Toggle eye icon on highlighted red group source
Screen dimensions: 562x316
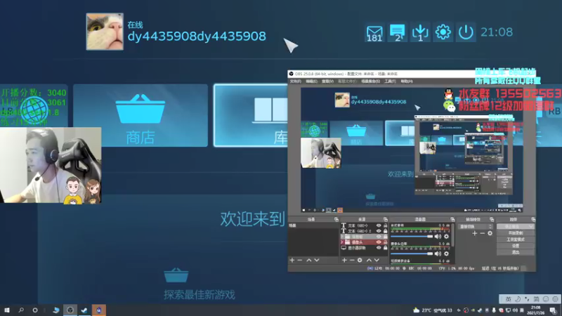379,242
